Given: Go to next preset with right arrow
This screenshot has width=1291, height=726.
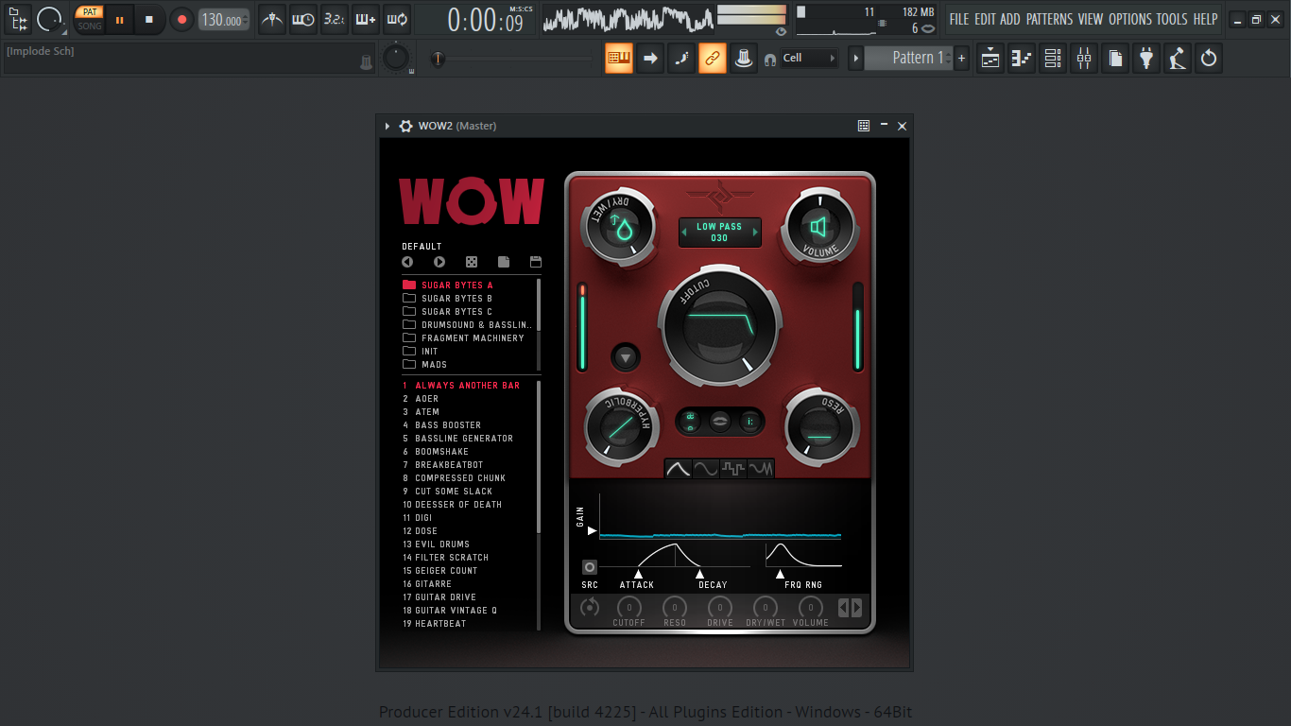Looking at the screenshot, I should pyautogui.click(x=439, y=262).
